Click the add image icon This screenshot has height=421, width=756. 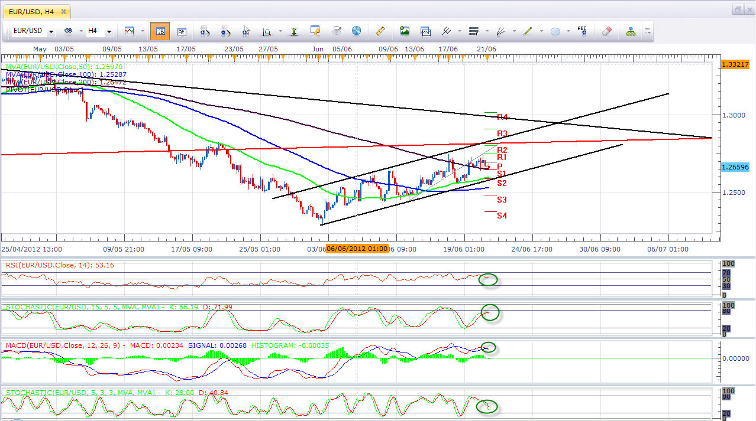click(405, 31)
